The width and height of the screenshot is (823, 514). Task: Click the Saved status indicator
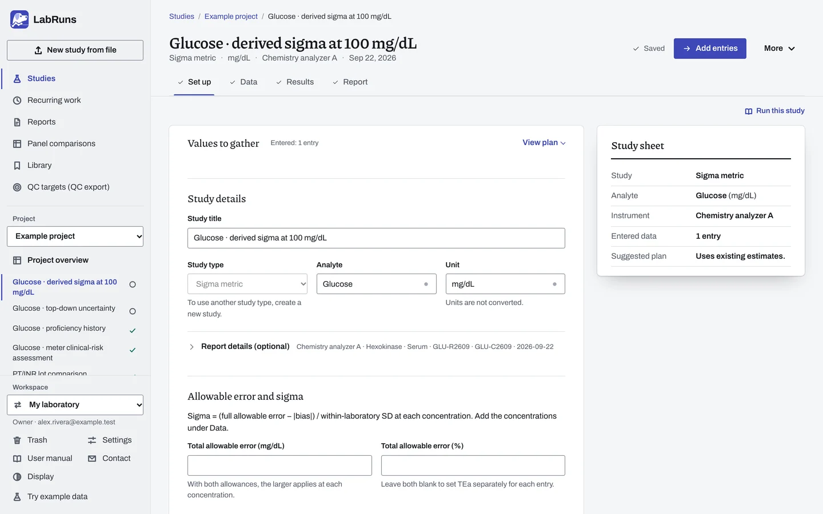649,49
